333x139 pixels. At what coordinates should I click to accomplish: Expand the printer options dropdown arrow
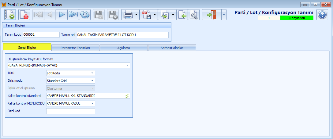136,15
